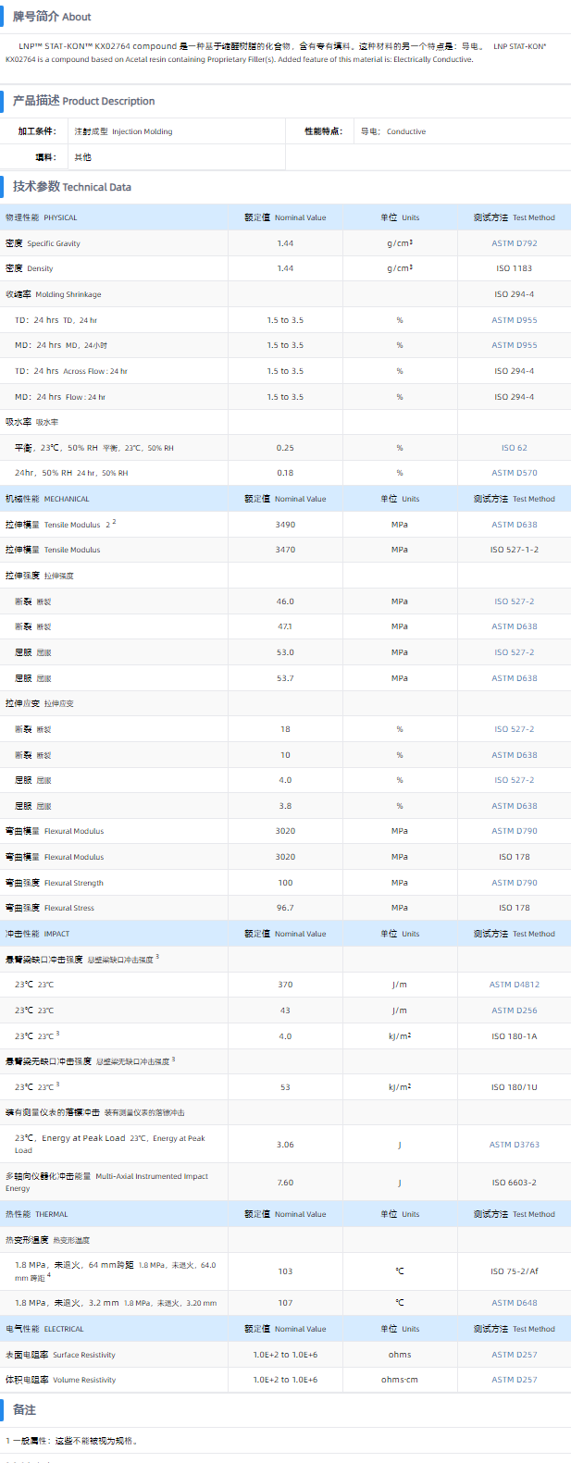Open the ISO 1183 density test method
Image resolution: width=571 pixels, height=1463 pixels.
pos(514,268)
